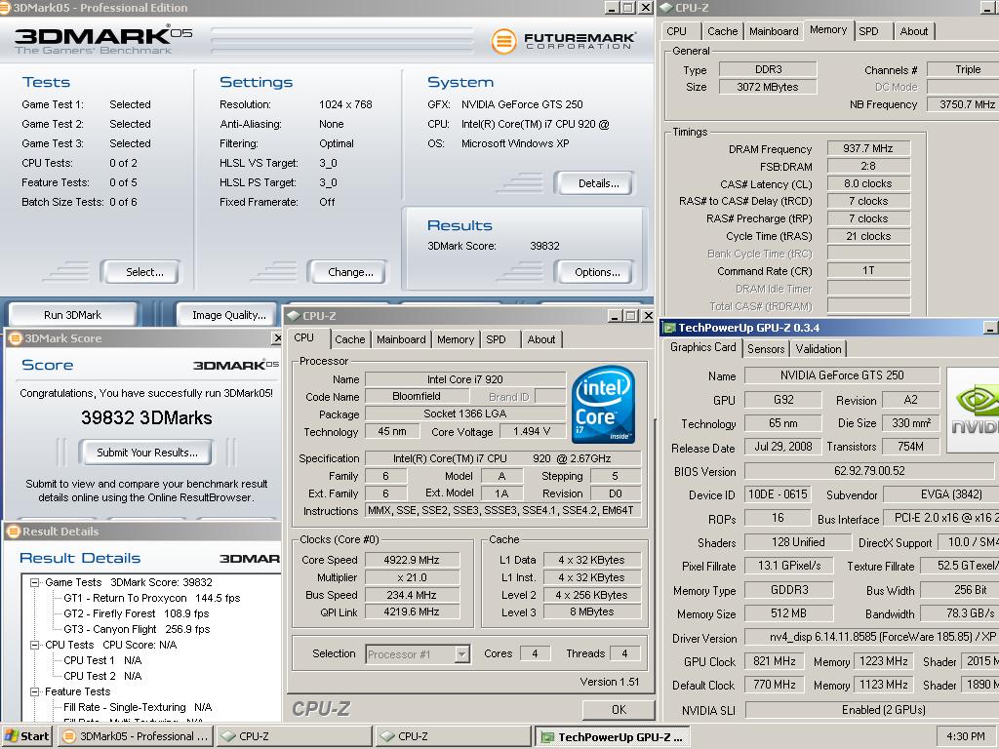Collapse the Feature Tests tree node
The image size is (999, 749).
click(34, 691)
